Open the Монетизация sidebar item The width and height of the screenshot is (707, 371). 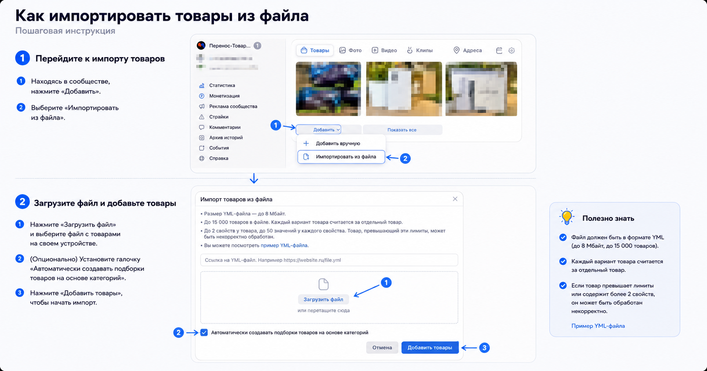[x=224, y=96]
